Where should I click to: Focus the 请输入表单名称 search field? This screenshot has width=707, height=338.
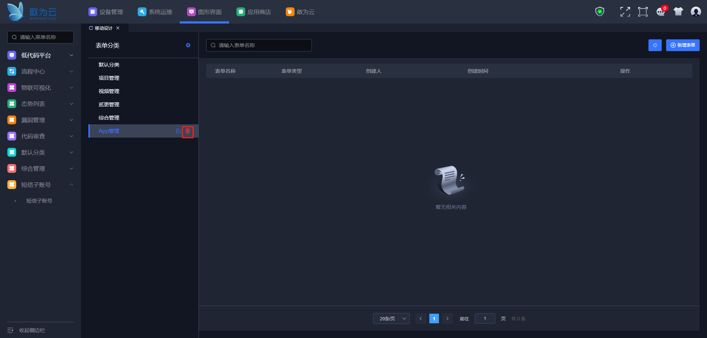point(259,45)
